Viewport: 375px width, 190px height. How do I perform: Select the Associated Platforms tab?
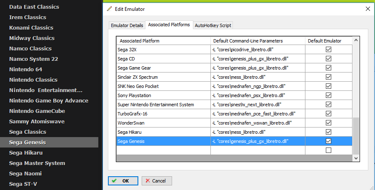pos(169,25)
